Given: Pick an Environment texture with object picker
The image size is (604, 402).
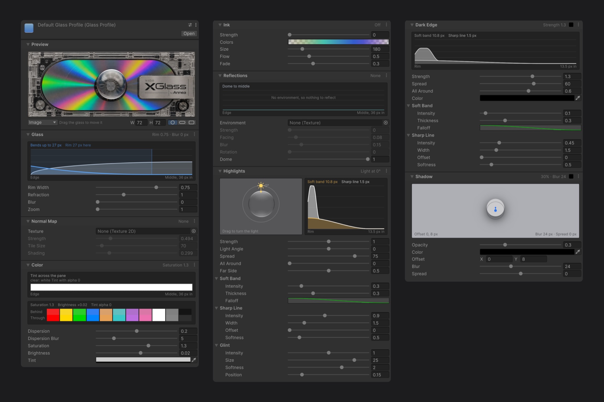Looking at the screenshot, I should click(x=386, y=123).
